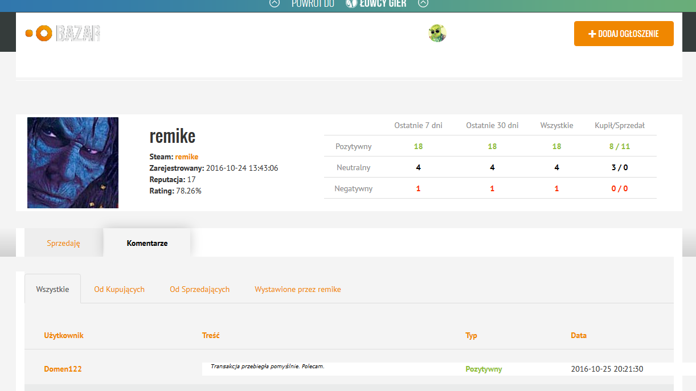Select the Komentarze tab
Screen dimensions: 696x391
pos(147,243)
